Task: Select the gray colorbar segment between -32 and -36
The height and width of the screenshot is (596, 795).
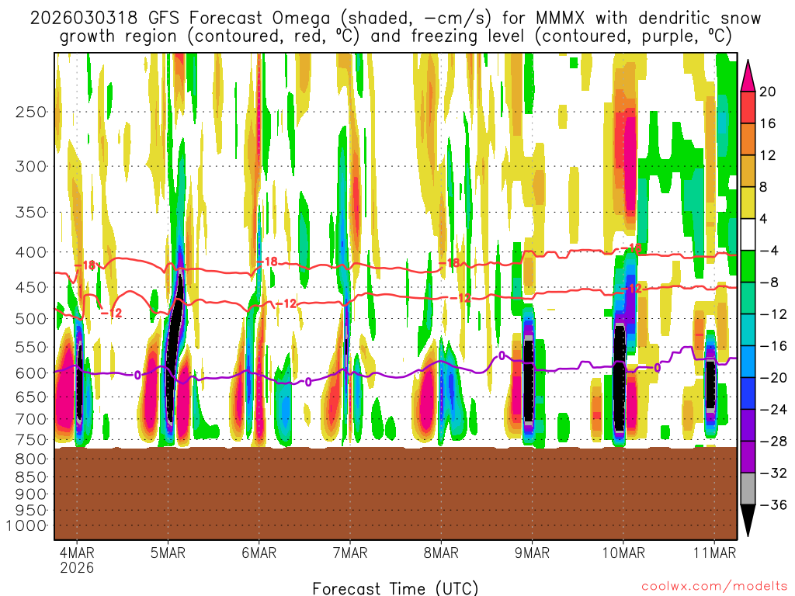Action: (748, 489)
